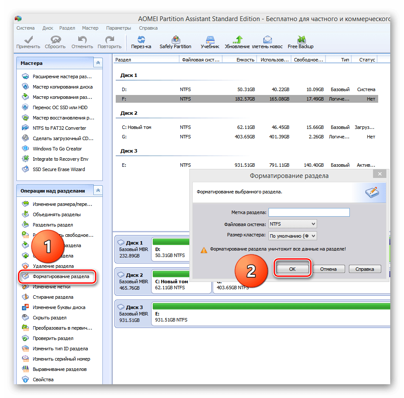
Task: Click the Отмена button in dialog
Action: pyautogui.click(x=329, y=269)
